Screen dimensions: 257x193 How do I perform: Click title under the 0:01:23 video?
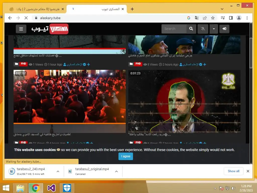click(149, 135)
